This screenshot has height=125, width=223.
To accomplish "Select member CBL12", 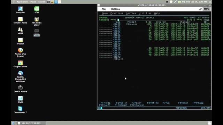I will [x=117, y=48].
